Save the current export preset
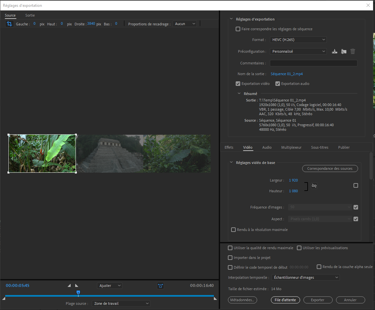The image size is (375, 310). (335, 51)
